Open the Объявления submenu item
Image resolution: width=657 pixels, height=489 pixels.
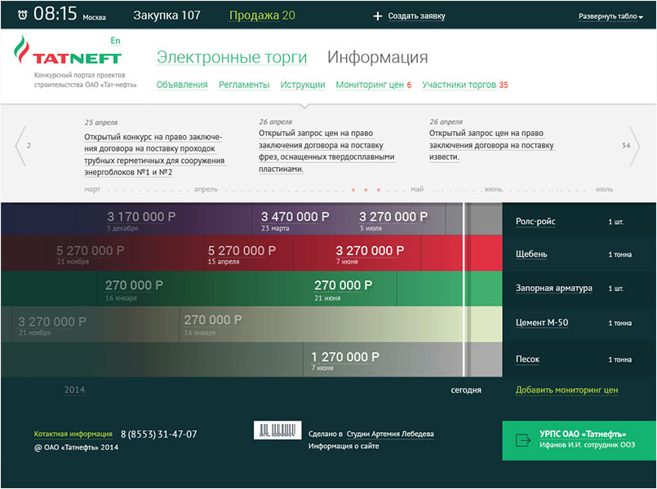(x=181, y=85)
